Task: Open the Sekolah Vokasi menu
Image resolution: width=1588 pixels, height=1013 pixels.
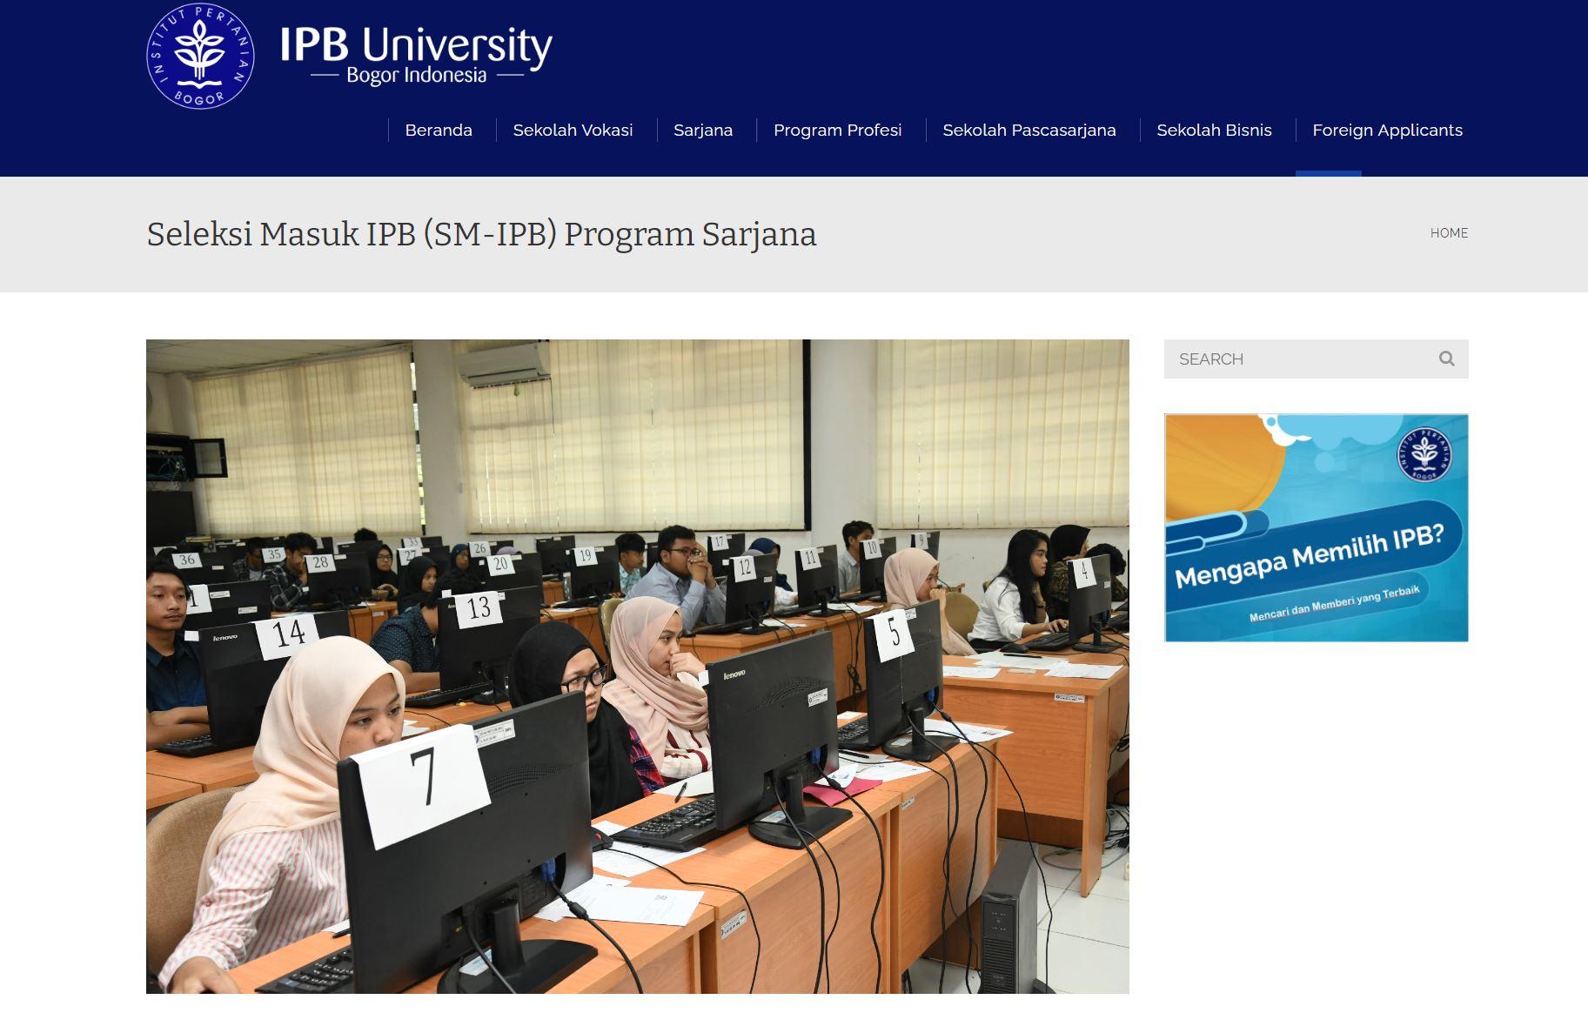Action: [x=573, y=131]
